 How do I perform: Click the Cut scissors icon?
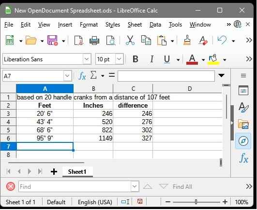point(130,40)
